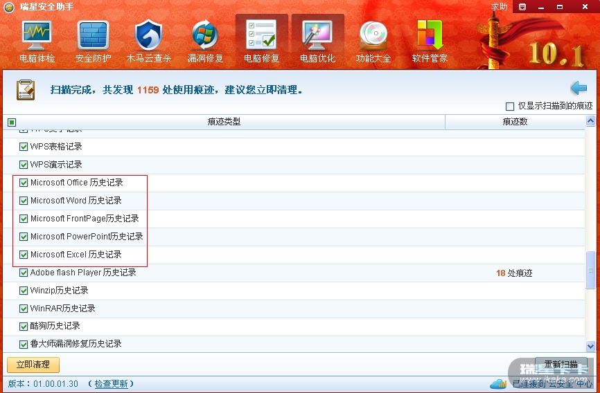Click 立即清理 clean now button
Viewport: 600px width, 393px height.
tap(33, 365)
